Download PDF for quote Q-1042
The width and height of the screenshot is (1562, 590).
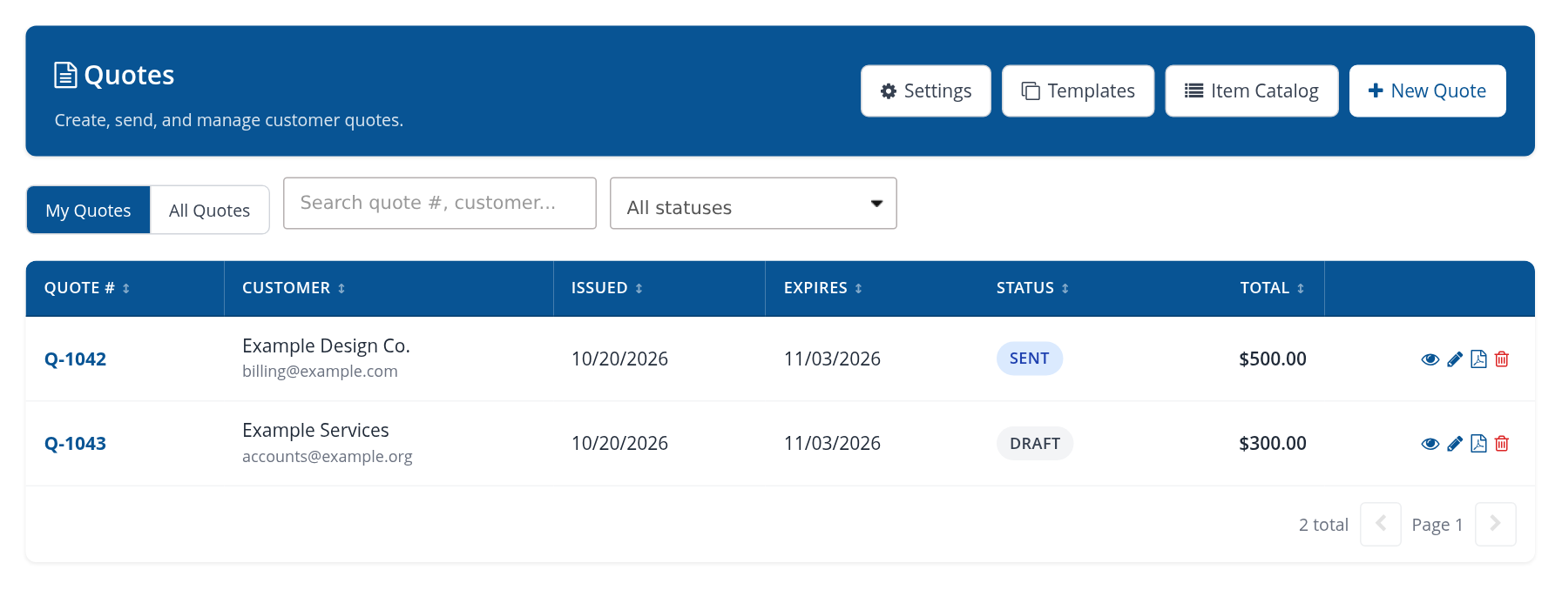point(1478,359)
